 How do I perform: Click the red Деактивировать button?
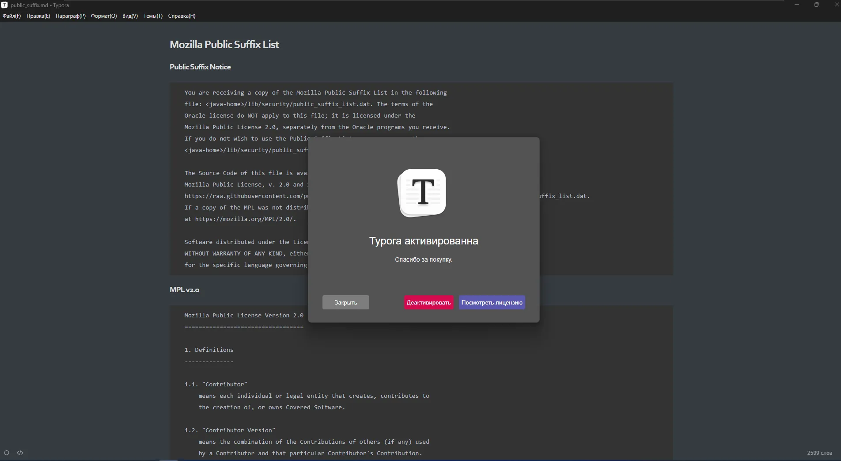point(428,302)
